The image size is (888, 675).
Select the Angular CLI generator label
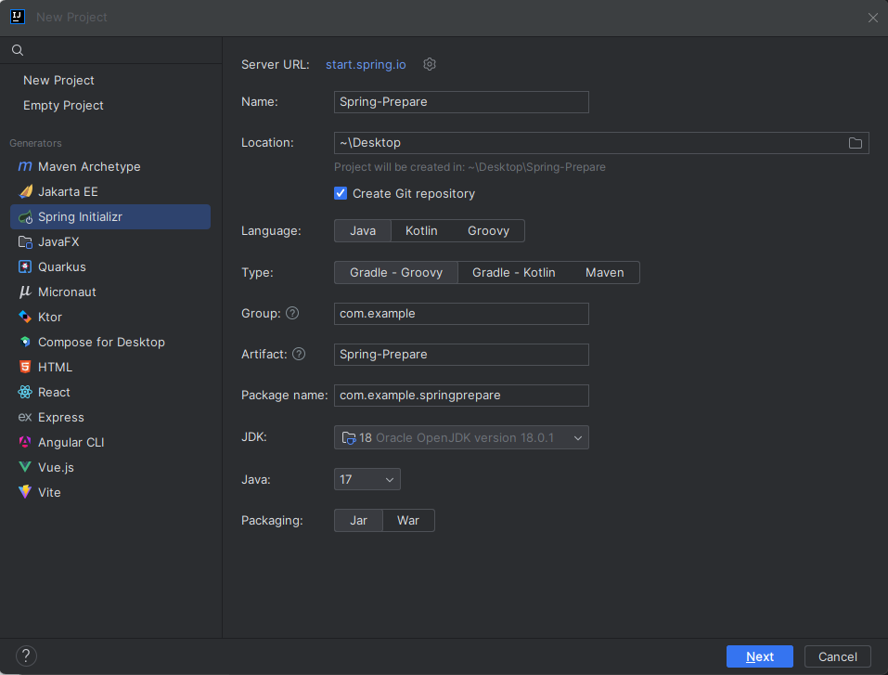[x=71, y=442]
